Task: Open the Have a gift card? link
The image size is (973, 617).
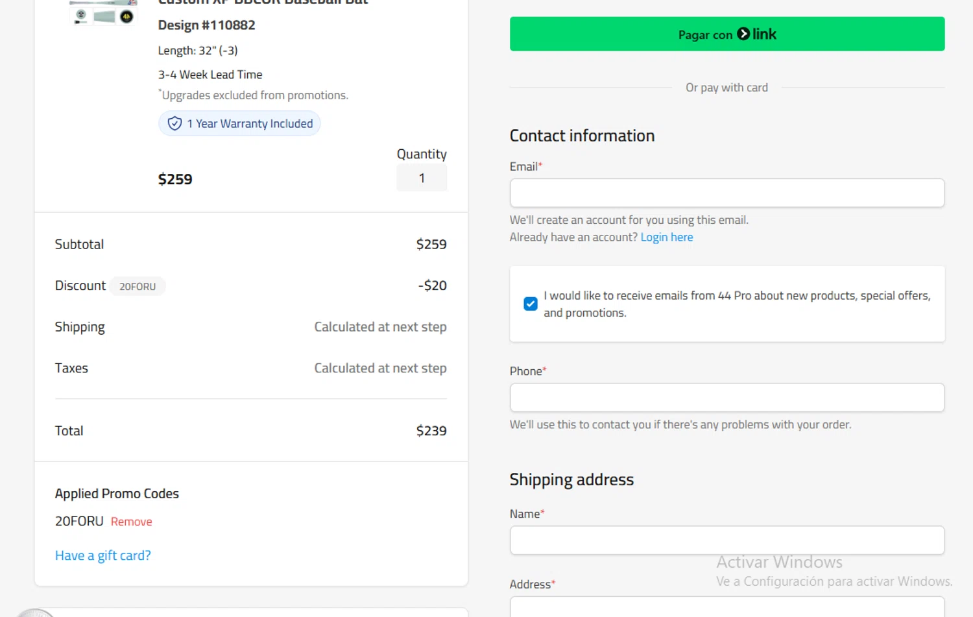Action: click(x=102, y=555)
